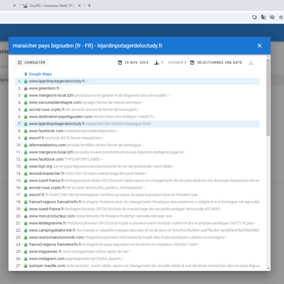
Task: Click the green lock on lafermedekerlou.com row
Action: coord(26,145)
